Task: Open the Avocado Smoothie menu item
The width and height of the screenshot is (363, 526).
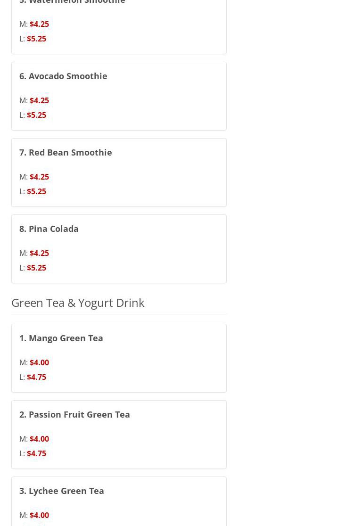Action: [119, 96]
